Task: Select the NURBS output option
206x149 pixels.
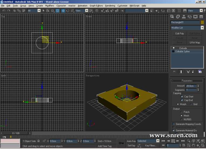Action: pos(181,119)
